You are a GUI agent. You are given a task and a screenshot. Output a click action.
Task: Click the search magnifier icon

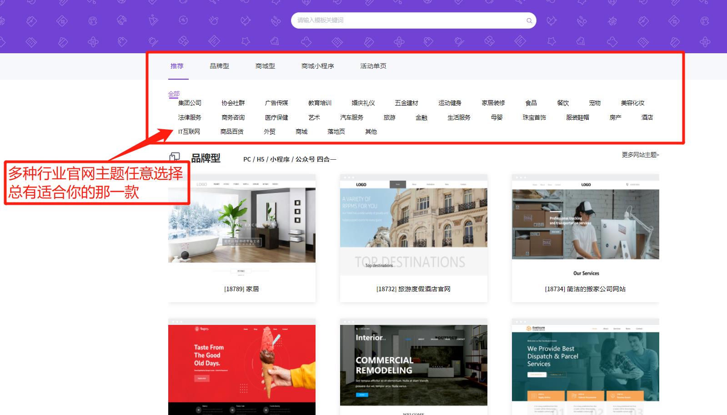(529, 20)
